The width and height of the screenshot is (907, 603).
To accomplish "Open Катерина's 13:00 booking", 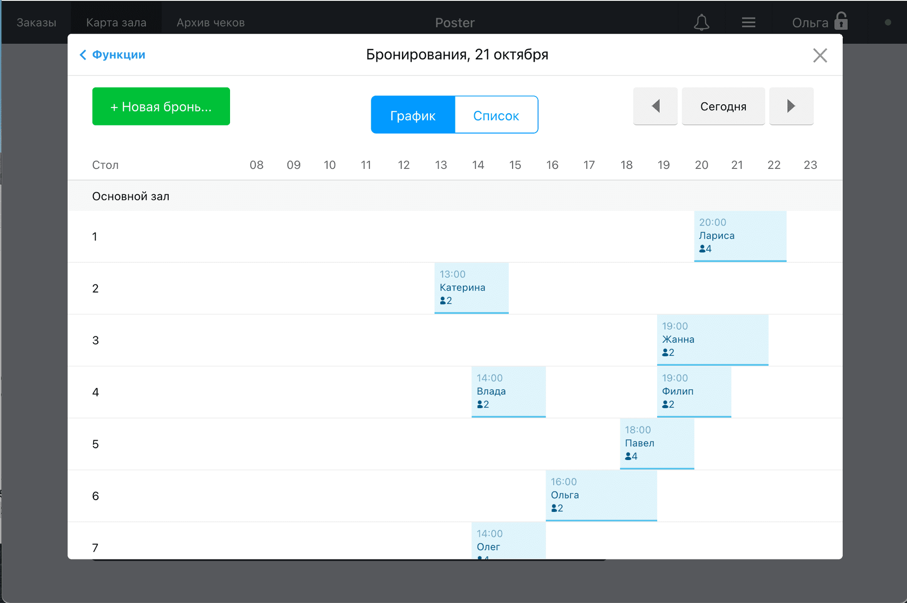I will point(471,288).
